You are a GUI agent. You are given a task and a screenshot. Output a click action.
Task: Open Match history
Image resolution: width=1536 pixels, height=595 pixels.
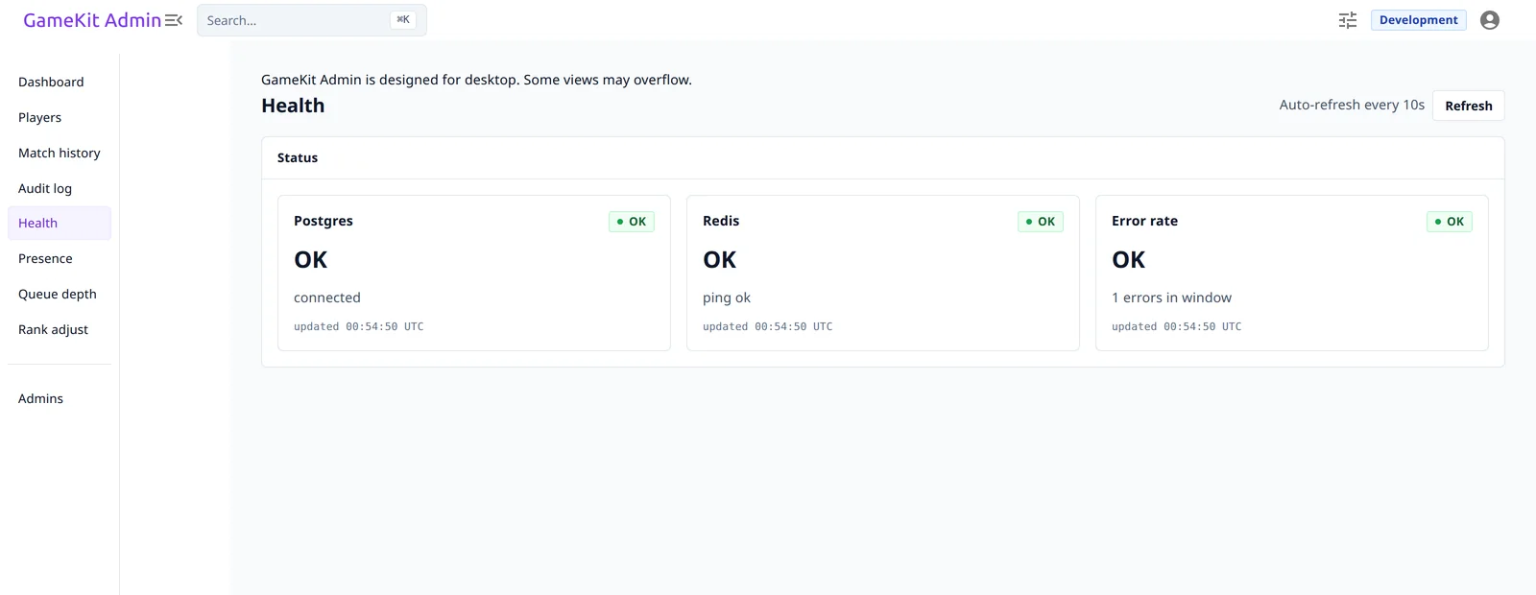tap(60, 154)
